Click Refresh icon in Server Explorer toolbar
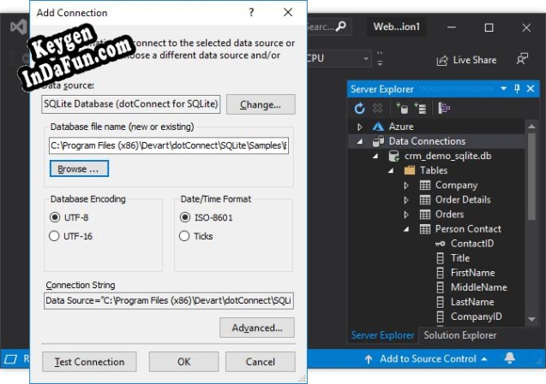The width and height of the screenshot is (546, 384). pos(359,109)
